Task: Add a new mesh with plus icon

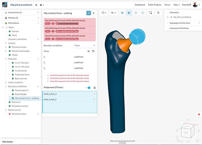Action: tap(38, 18)
